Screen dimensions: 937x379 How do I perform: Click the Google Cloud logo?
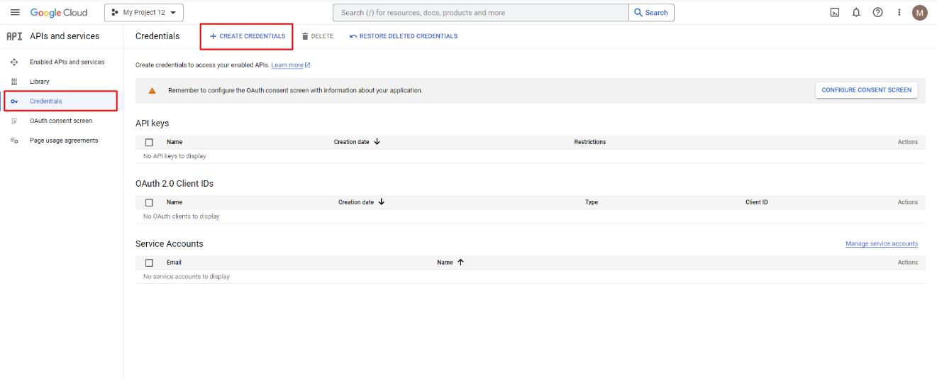click(59, 13)
